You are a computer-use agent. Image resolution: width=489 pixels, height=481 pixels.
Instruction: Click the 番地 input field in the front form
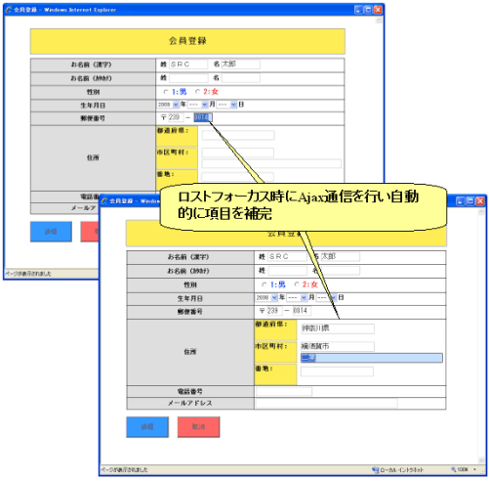pos(337,372)
